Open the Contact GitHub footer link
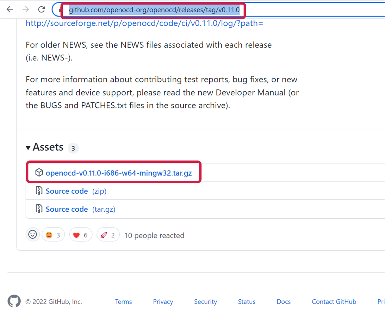This screenshot has width=385, height=318. (334, 301)
